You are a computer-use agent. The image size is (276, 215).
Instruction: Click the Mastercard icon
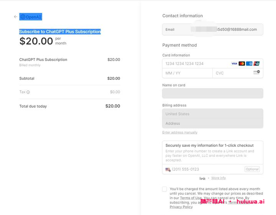tap(242, 64)
